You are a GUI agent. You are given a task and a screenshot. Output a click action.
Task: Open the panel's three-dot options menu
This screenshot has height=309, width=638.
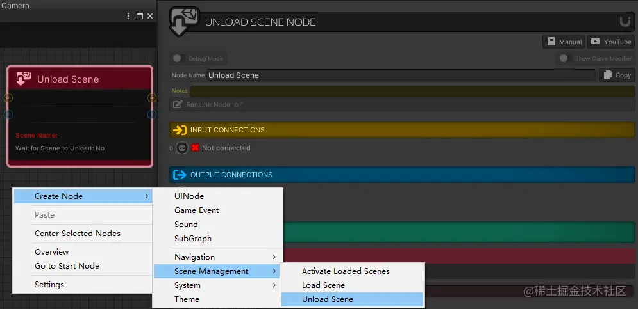(x=129, y=16)
